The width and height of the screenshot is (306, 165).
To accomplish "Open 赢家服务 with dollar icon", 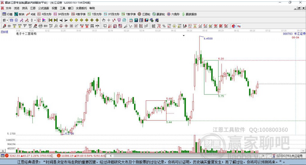I will (189, 14).
